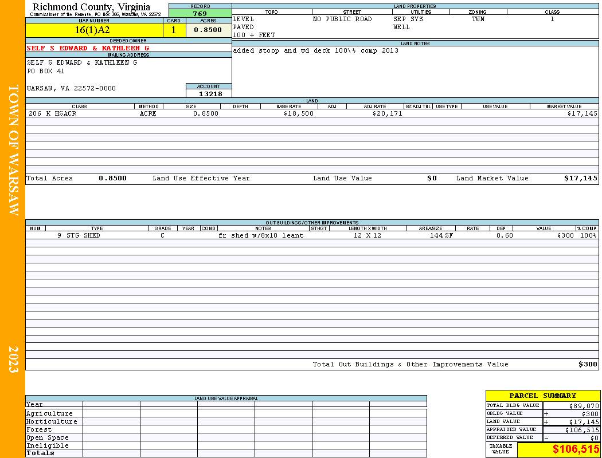Image resolution: width=602 pixels, height=458 pixels.
Task: Select the 12 X 12 dimensions cell
Action: [368, 235]
